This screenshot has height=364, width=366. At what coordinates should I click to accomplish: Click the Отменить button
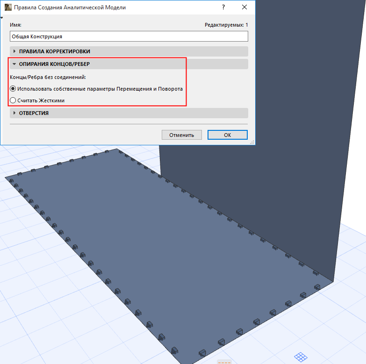tap(182, 135)
